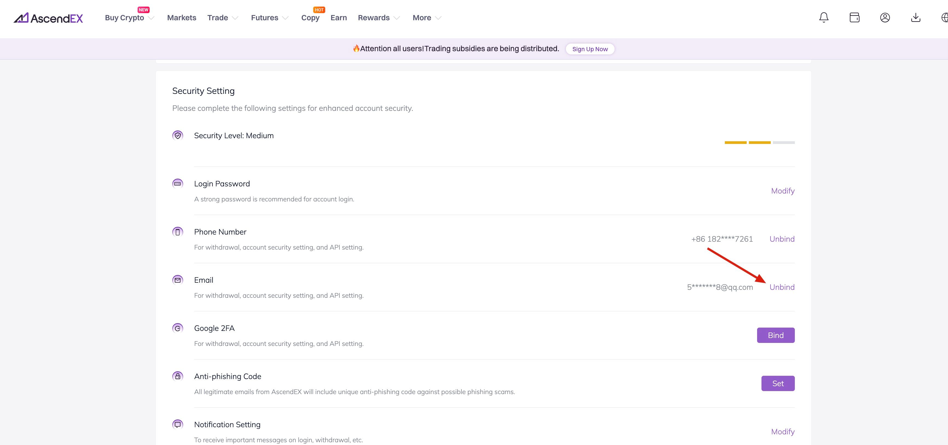948x445 pixels.
Task: Click the app download icon
Action: (916, 18)
